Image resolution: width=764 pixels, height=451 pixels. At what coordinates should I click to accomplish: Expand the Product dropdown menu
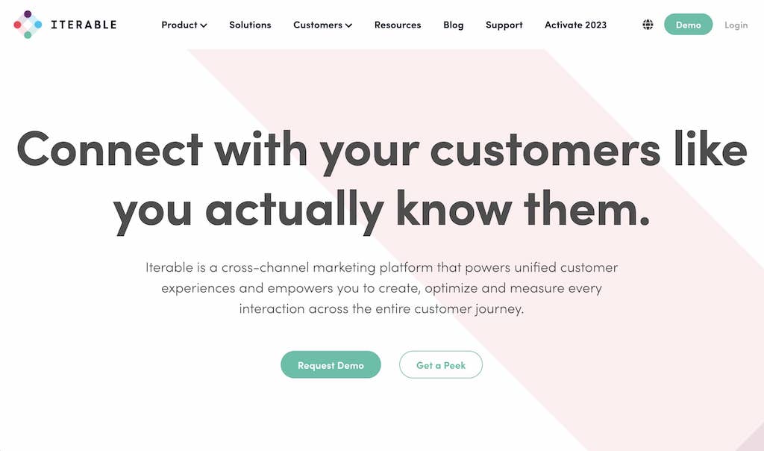point(183,25)
